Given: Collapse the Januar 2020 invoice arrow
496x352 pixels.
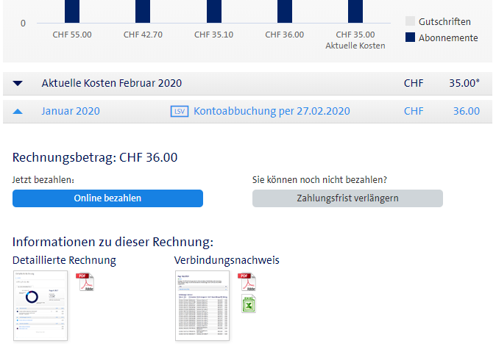Looking at the screenshot, I should tap(18, 111).
